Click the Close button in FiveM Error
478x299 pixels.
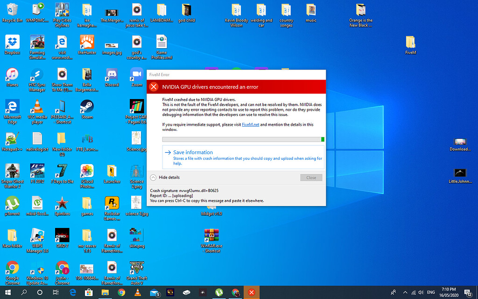[x=311, y=178]
